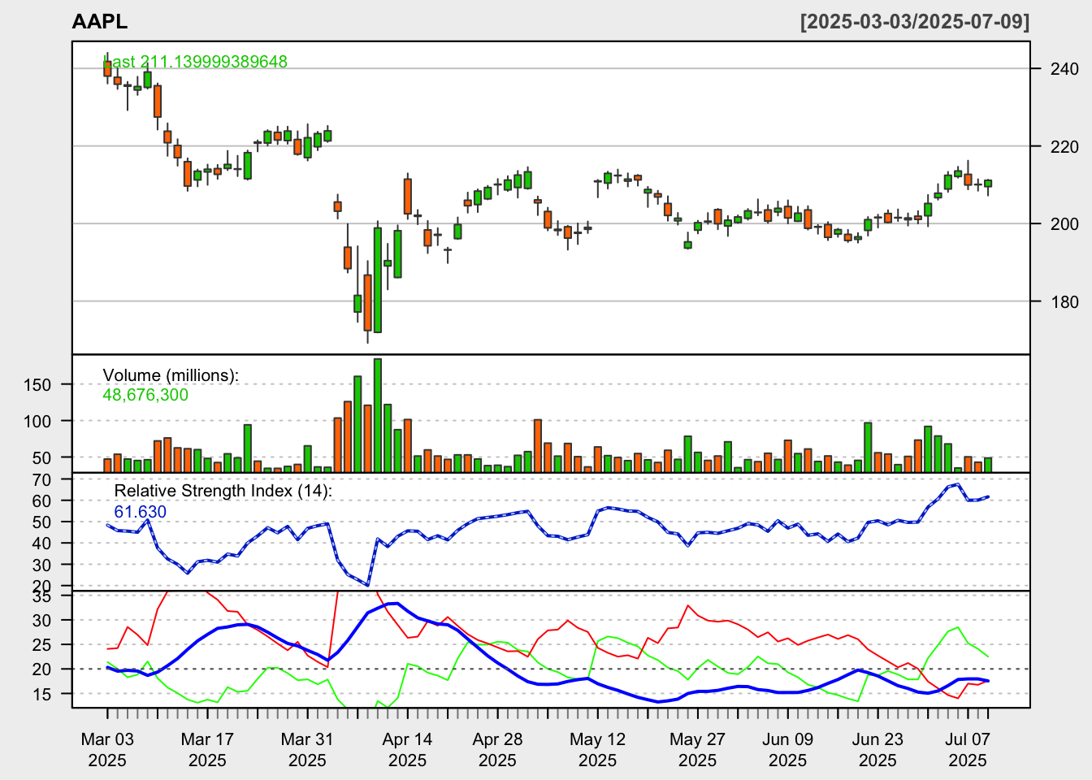
Task: Click the May 27 2025 date label
Action: pyautogui.click(x=697, y=750)
